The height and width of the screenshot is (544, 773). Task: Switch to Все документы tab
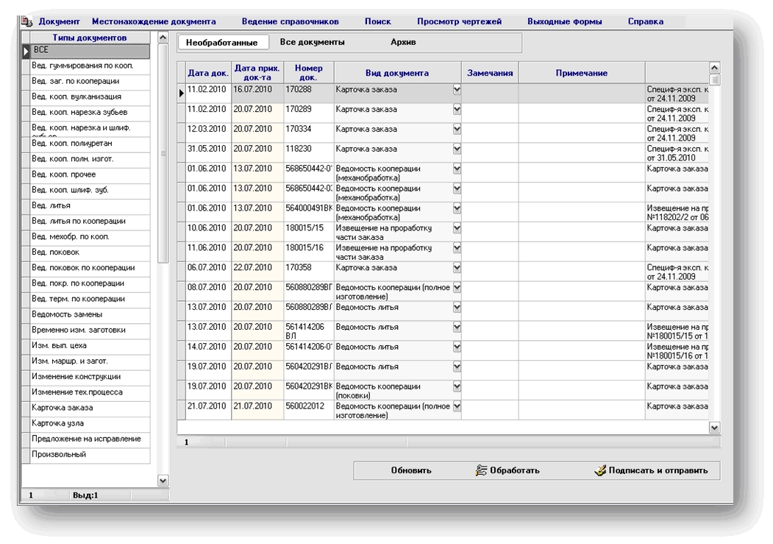coord(312,43)
